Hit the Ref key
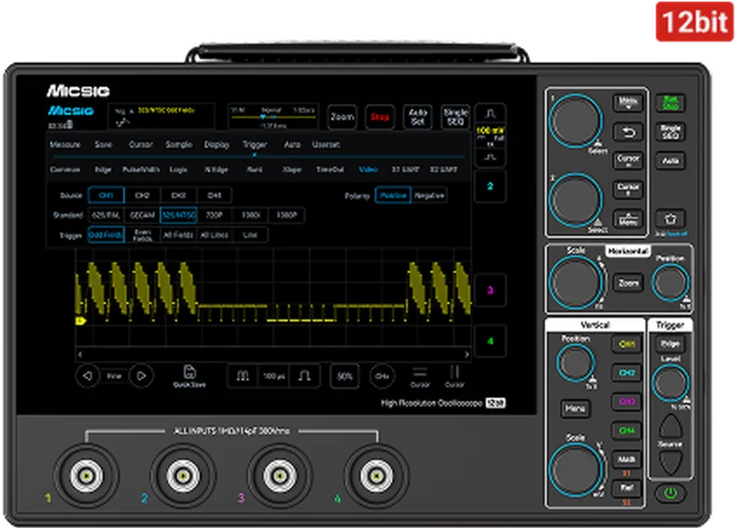This screenshot has width=741, height=528. point(627,488)
